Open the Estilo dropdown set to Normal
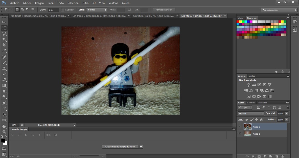This screenshot has width=299, height=158. pos(97,10)
